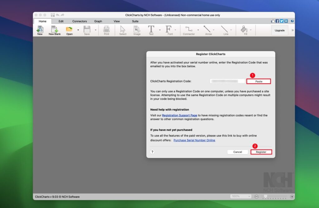Click the New Blank toolbar icon
The height and width of the screenshot is (208, 319).
point(55,30)
